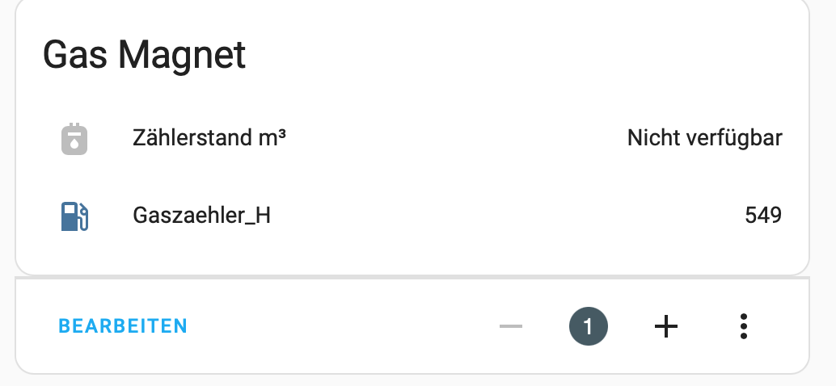
Task: Click the blue fuel pump icon
Action: click(x=74, y=216)
